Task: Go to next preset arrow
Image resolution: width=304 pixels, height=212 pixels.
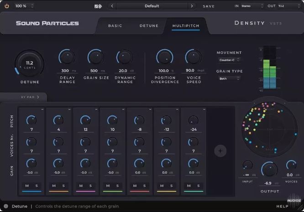Action: click(x=192, y=6)
